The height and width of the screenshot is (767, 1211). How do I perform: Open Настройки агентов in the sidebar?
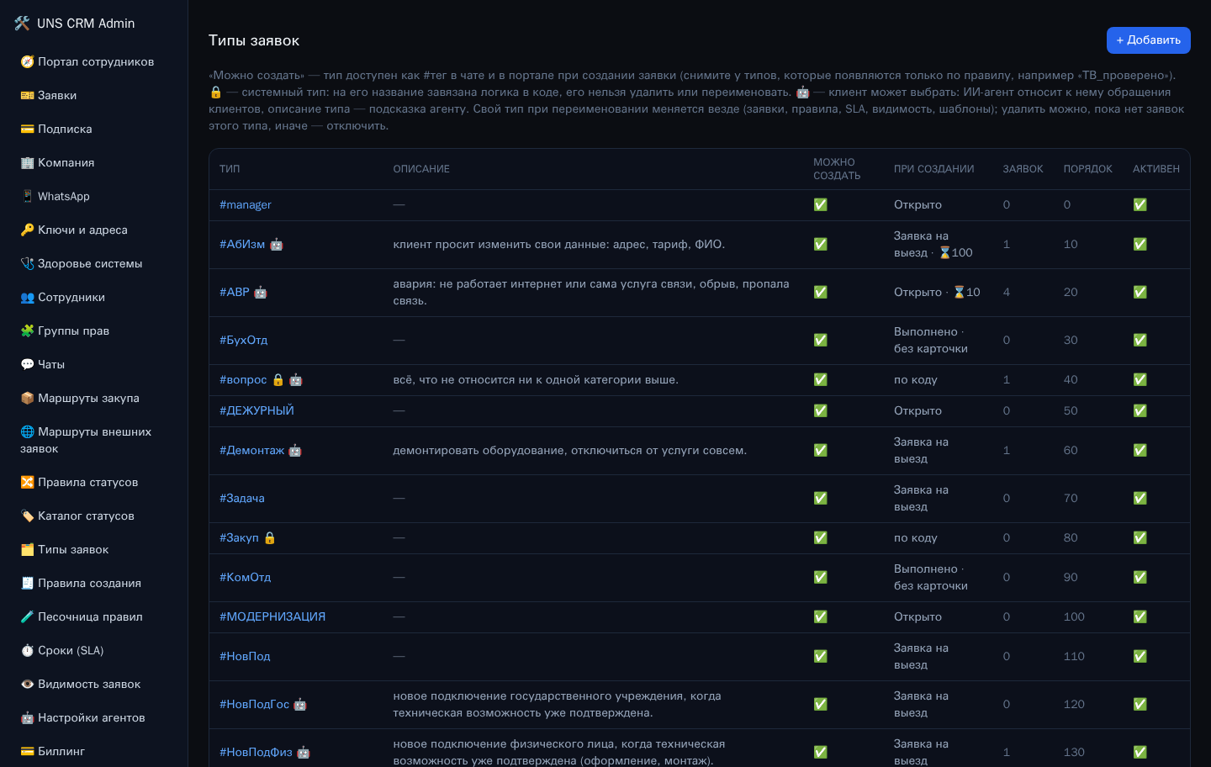click(93, 717)
